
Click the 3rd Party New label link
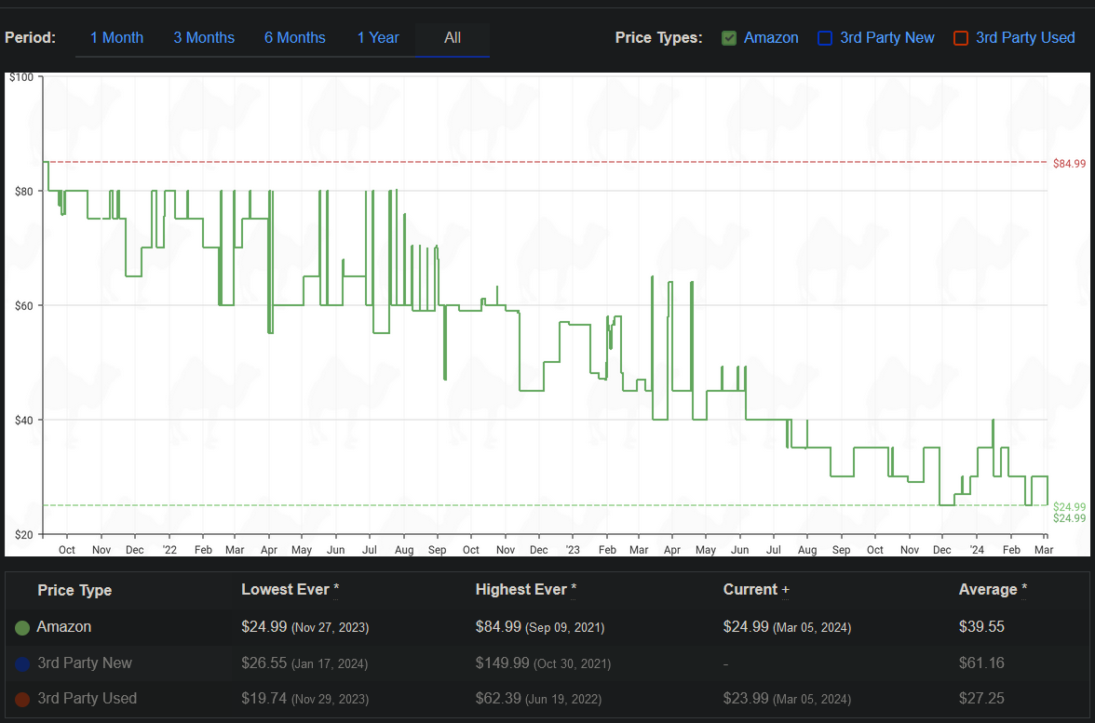[x=886, y=37]
